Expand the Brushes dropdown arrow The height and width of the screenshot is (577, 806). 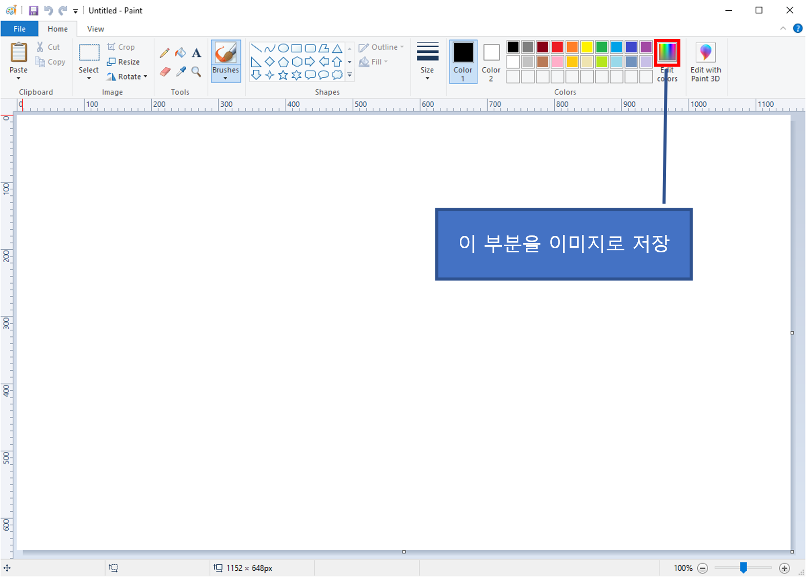coord(226,78)
